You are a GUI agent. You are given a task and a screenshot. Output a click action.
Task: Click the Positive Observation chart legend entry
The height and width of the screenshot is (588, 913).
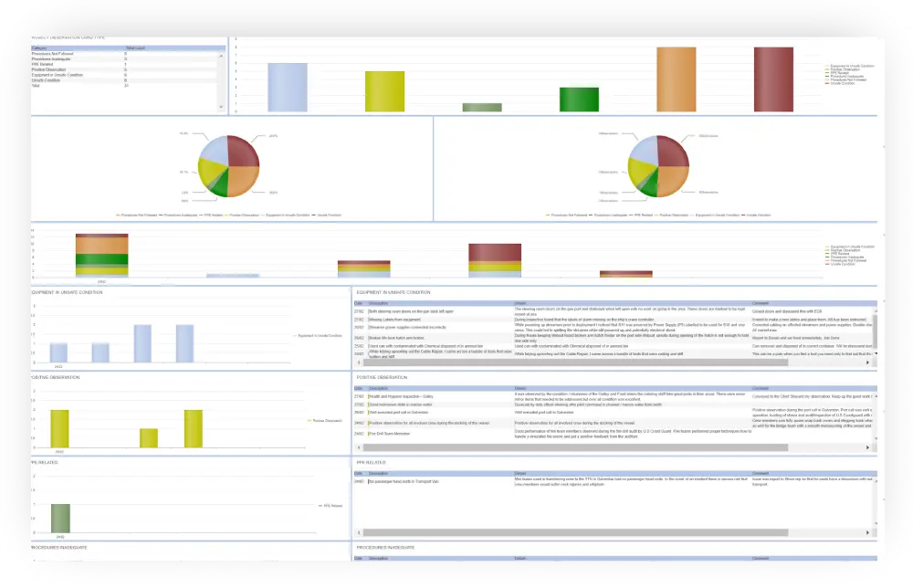[325, 421]
